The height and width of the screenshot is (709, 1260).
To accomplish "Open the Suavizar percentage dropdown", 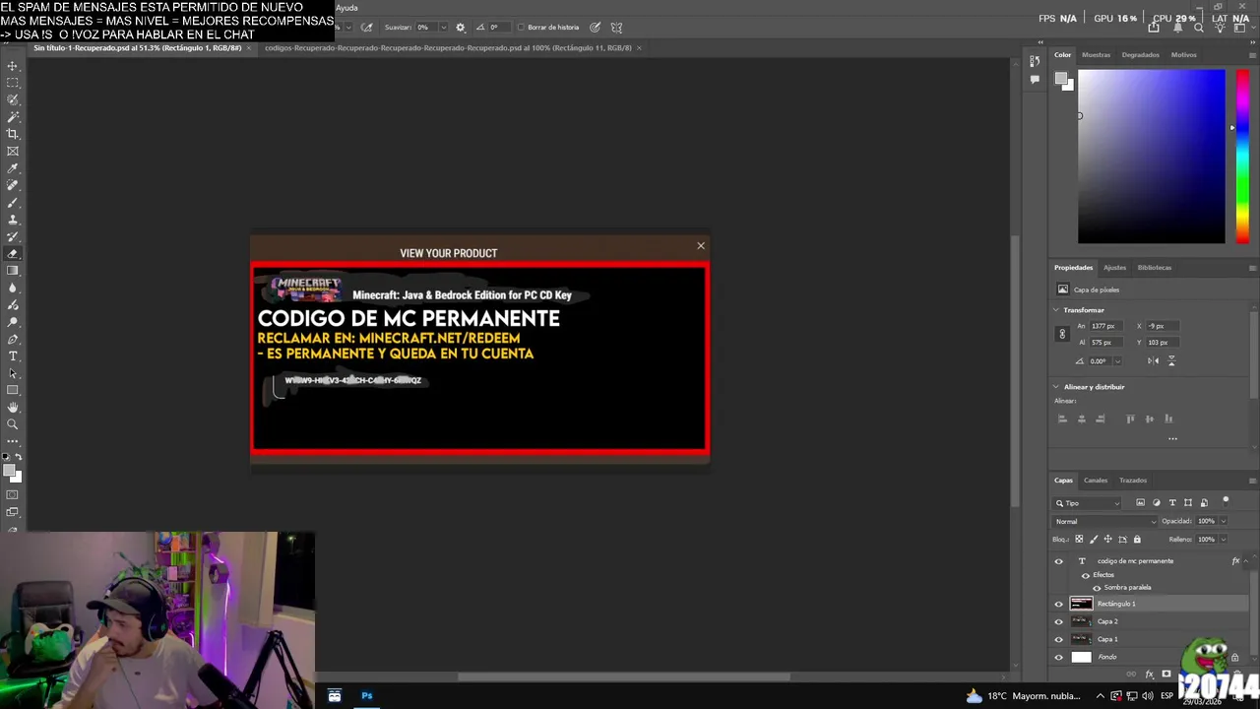I will tap(443, 28).
